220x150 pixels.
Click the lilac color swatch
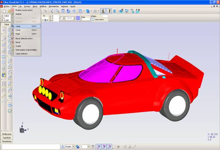point(78,18)
